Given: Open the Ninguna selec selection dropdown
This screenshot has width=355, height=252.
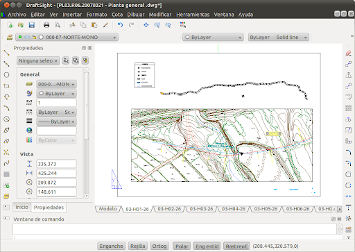Looking at the screenshot, I should [38, 61].
